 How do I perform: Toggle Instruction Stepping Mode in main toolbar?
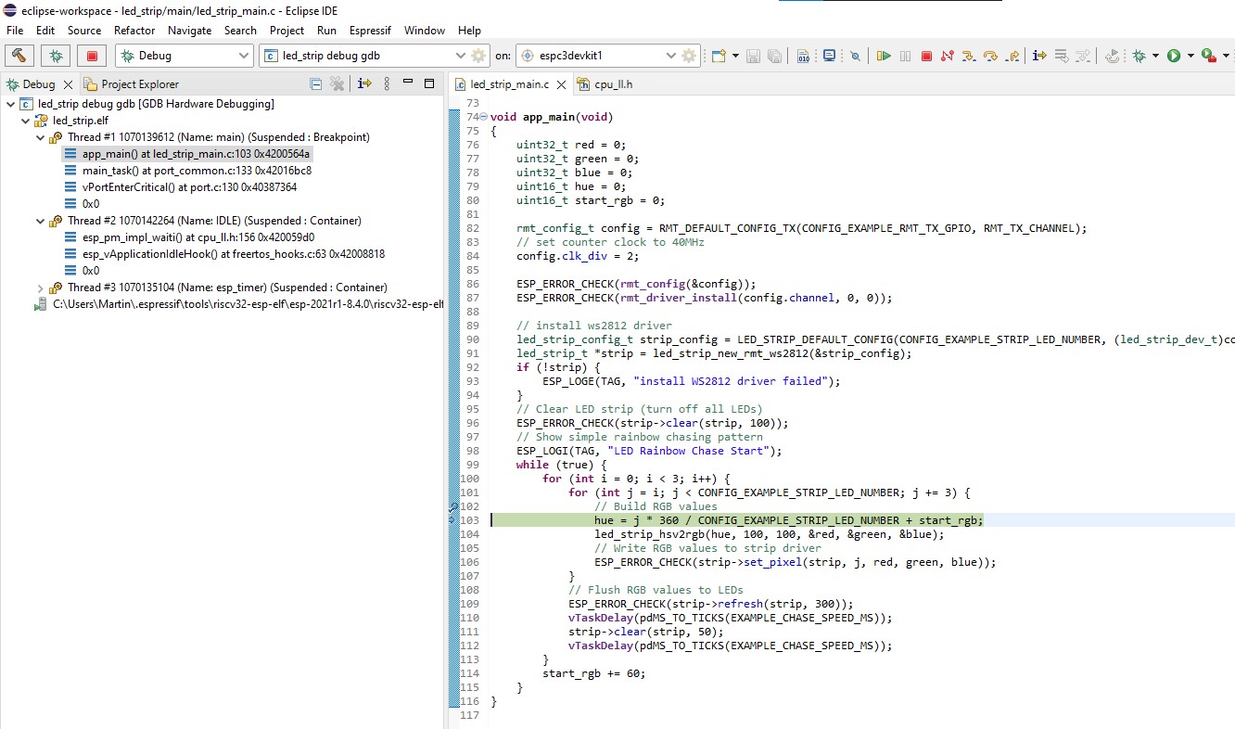tap(1039, 56)
